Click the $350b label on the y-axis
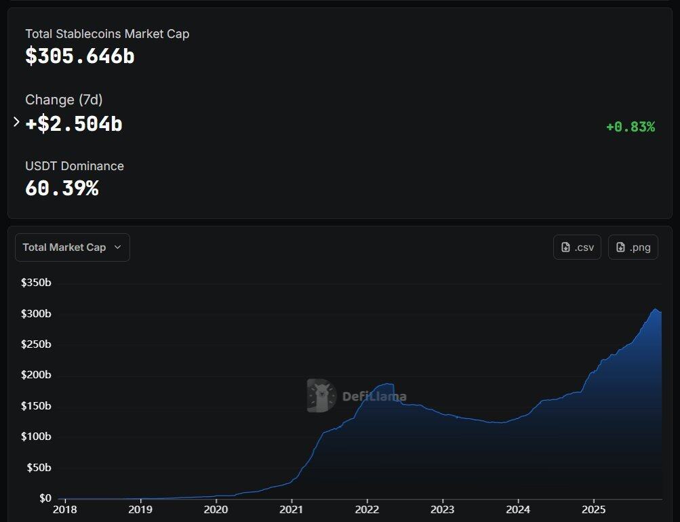The width and height of the screenshot is (680, 522). [36, 283]
